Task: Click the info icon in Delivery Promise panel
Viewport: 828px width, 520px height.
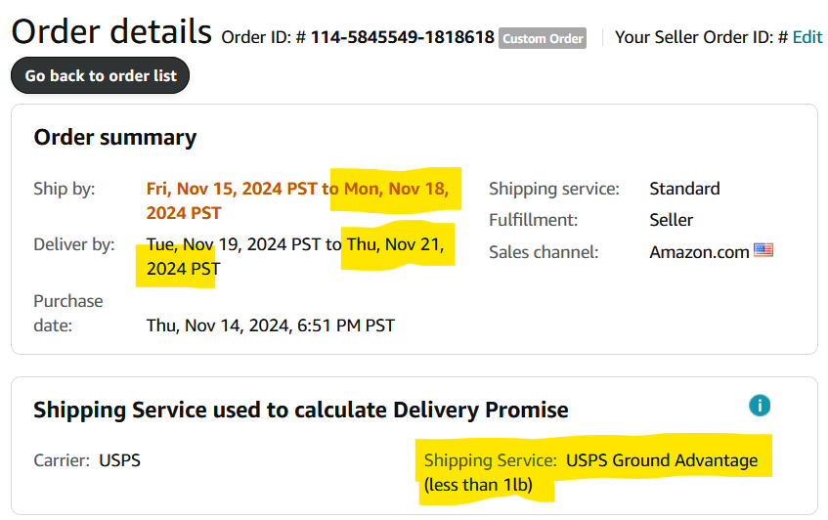Action: [760, 406]
